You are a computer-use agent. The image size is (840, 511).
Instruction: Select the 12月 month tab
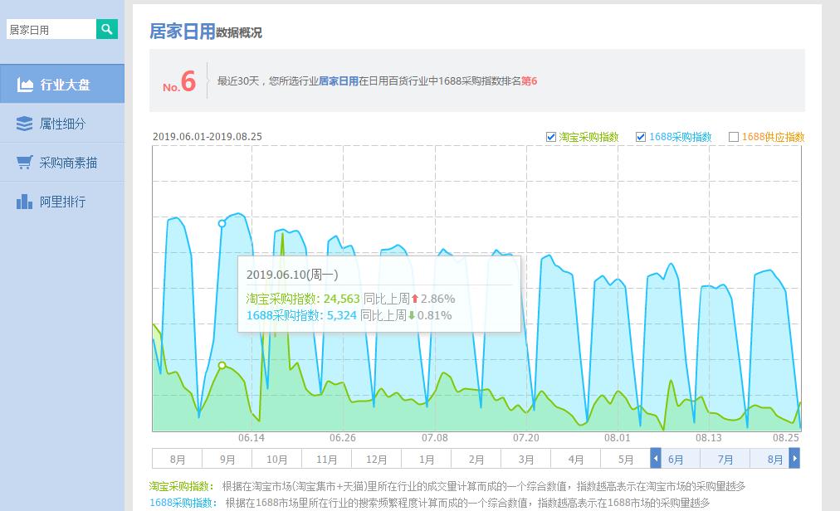coord(376,458)
